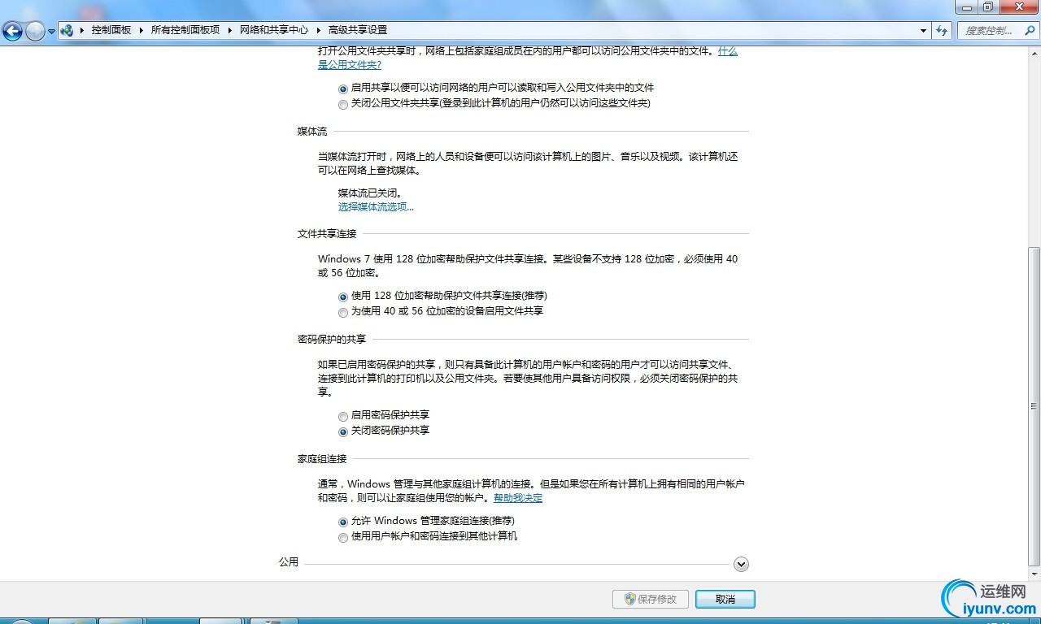Click the 保存修改 button
The height and width of the screenshot is (624, 1041).
click(651, 599)
